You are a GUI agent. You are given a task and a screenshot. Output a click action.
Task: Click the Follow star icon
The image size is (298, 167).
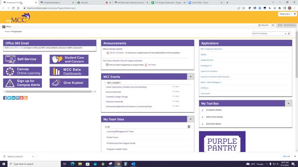[x=260, y=25]
